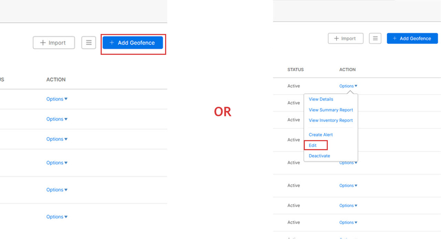Choose Edit in the Options menu
Image resolution: width=441 pixels, height=240 pixels.
click(x=313, y=146)
